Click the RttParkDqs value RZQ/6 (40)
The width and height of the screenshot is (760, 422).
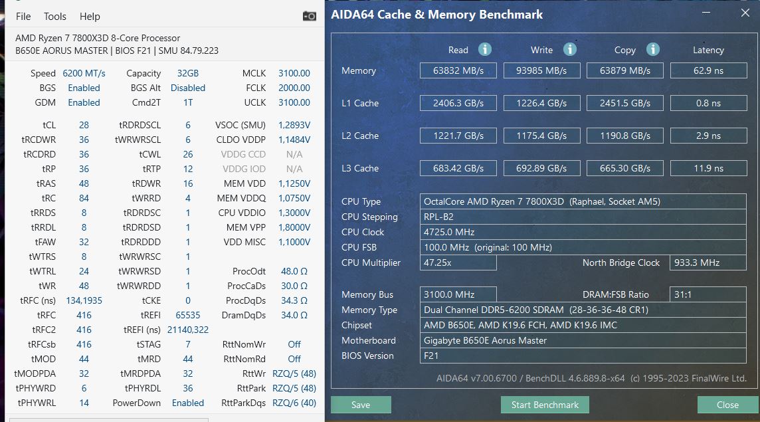click(x=294, y=403)
